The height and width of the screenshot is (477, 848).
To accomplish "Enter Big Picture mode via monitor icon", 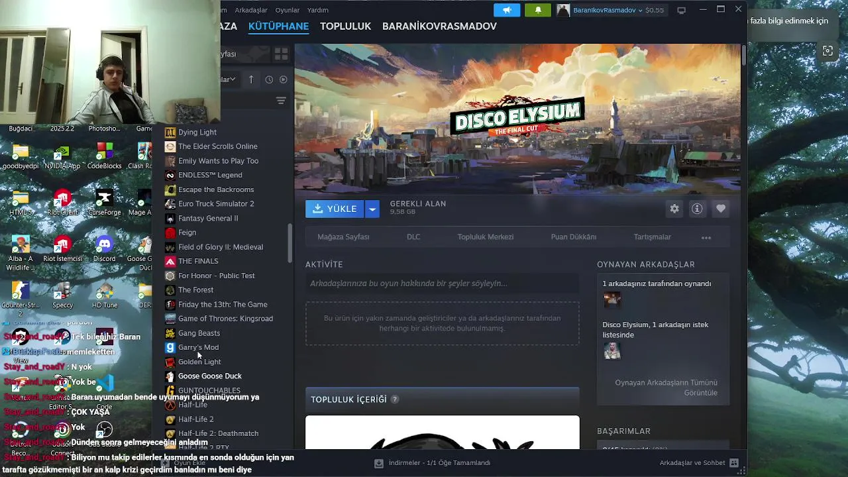I will 682,10.
